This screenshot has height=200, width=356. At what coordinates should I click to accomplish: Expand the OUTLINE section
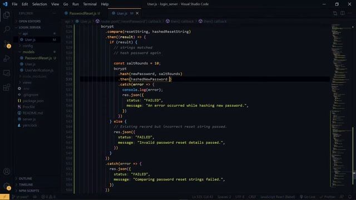pyautogui.click(x=26, y=178)
